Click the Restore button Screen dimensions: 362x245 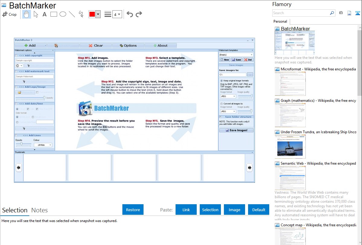(133, 209)
